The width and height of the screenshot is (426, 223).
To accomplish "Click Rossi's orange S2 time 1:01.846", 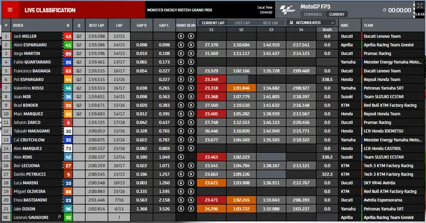I will [241, 88].
